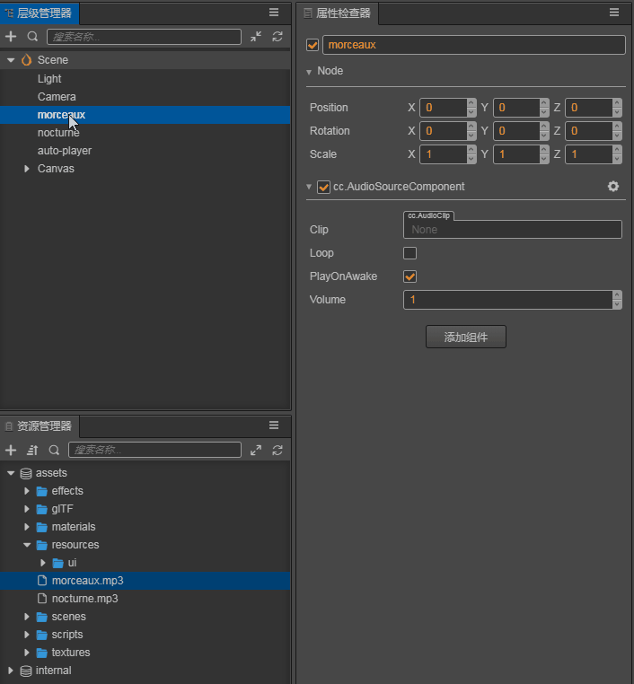Click the 添加组件 button

click(x=466, y=337)
